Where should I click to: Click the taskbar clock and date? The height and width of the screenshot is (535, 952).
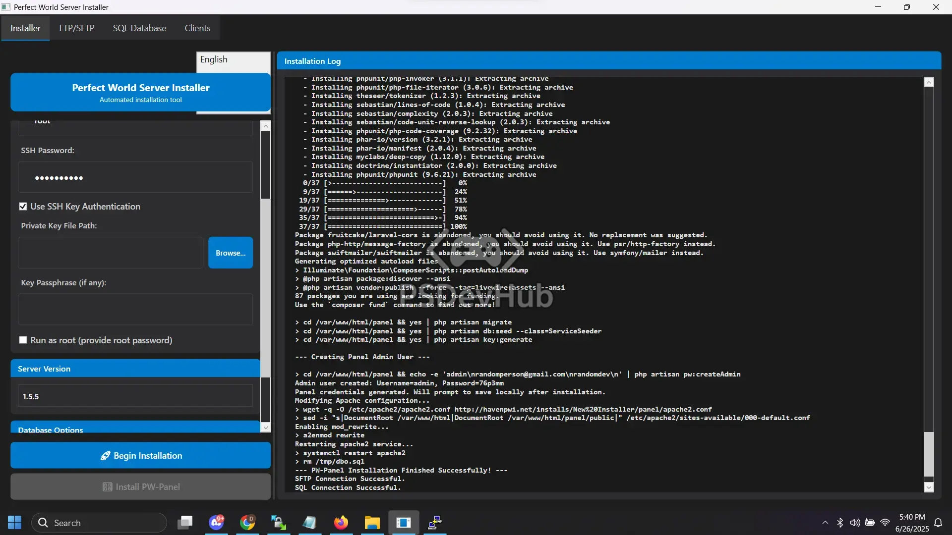(x=912, y=523)
